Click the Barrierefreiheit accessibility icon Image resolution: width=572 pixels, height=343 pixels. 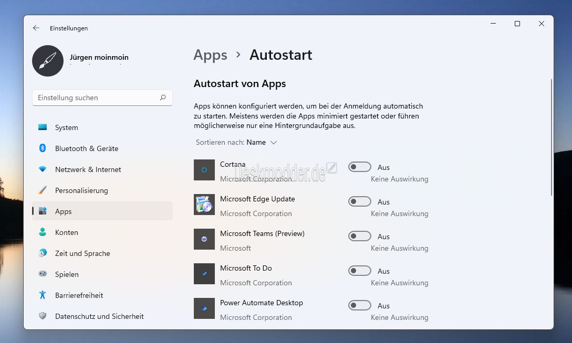click(43, 295)
